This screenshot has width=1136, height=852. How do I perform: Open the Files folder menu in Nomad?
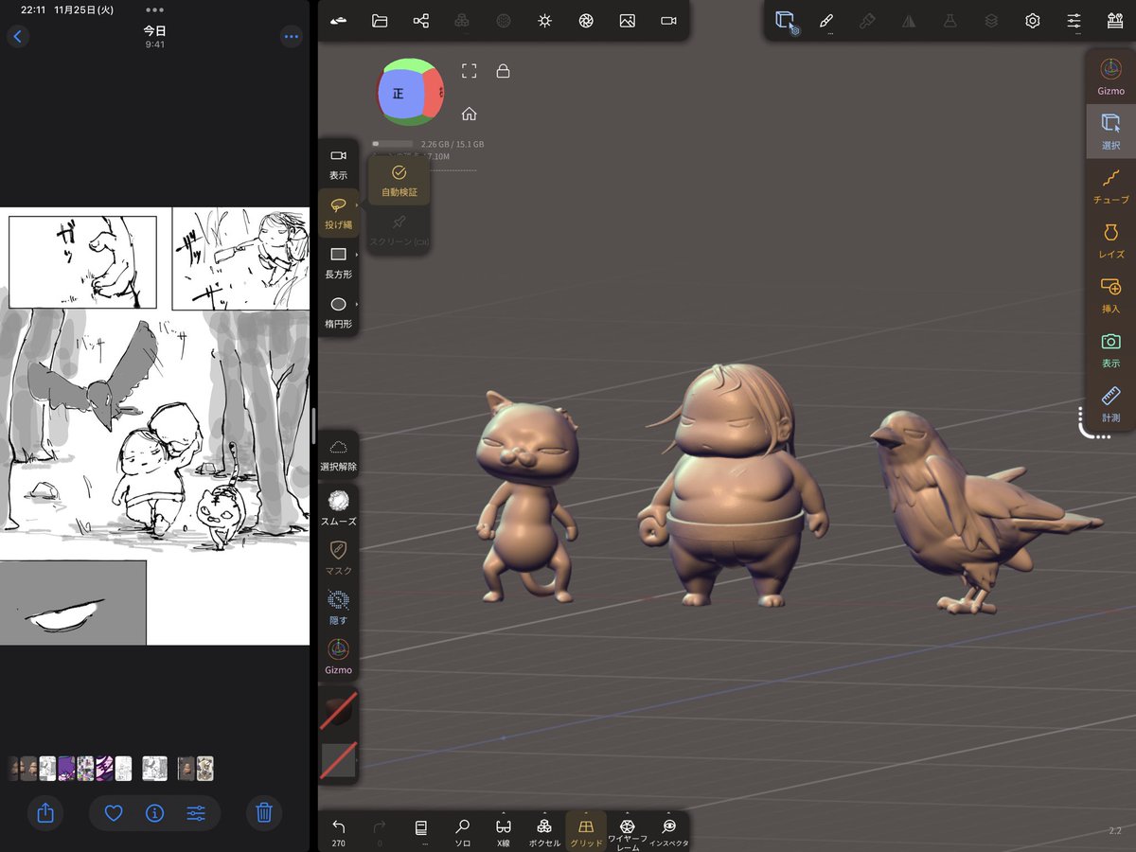click(380, 21)
